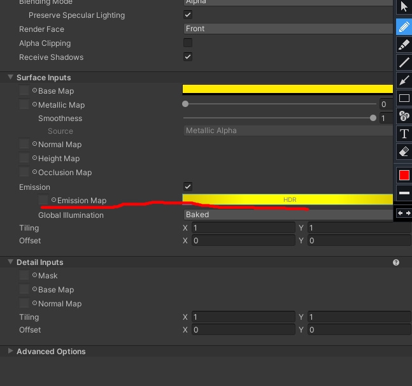Choose the eraser tool
The height and width of the screenshot is (386, 412).
(404, 152)
